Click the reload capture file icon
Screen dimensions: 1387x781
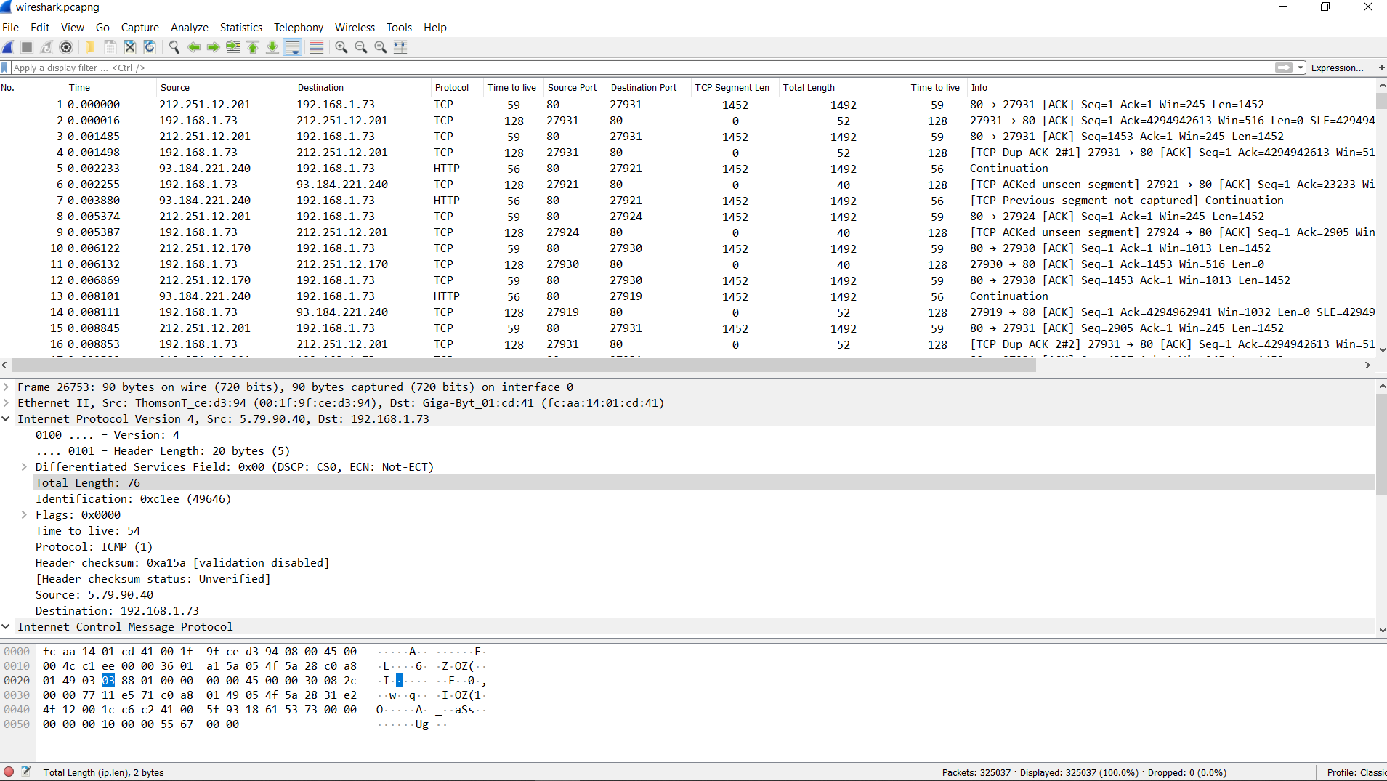click(150, 47)
